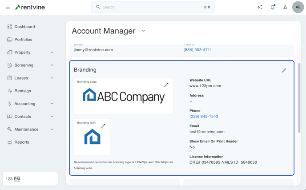306x190 pixels.
Task: Click the (888) 303-4711 phone link
Action: [x=197, y=50]
